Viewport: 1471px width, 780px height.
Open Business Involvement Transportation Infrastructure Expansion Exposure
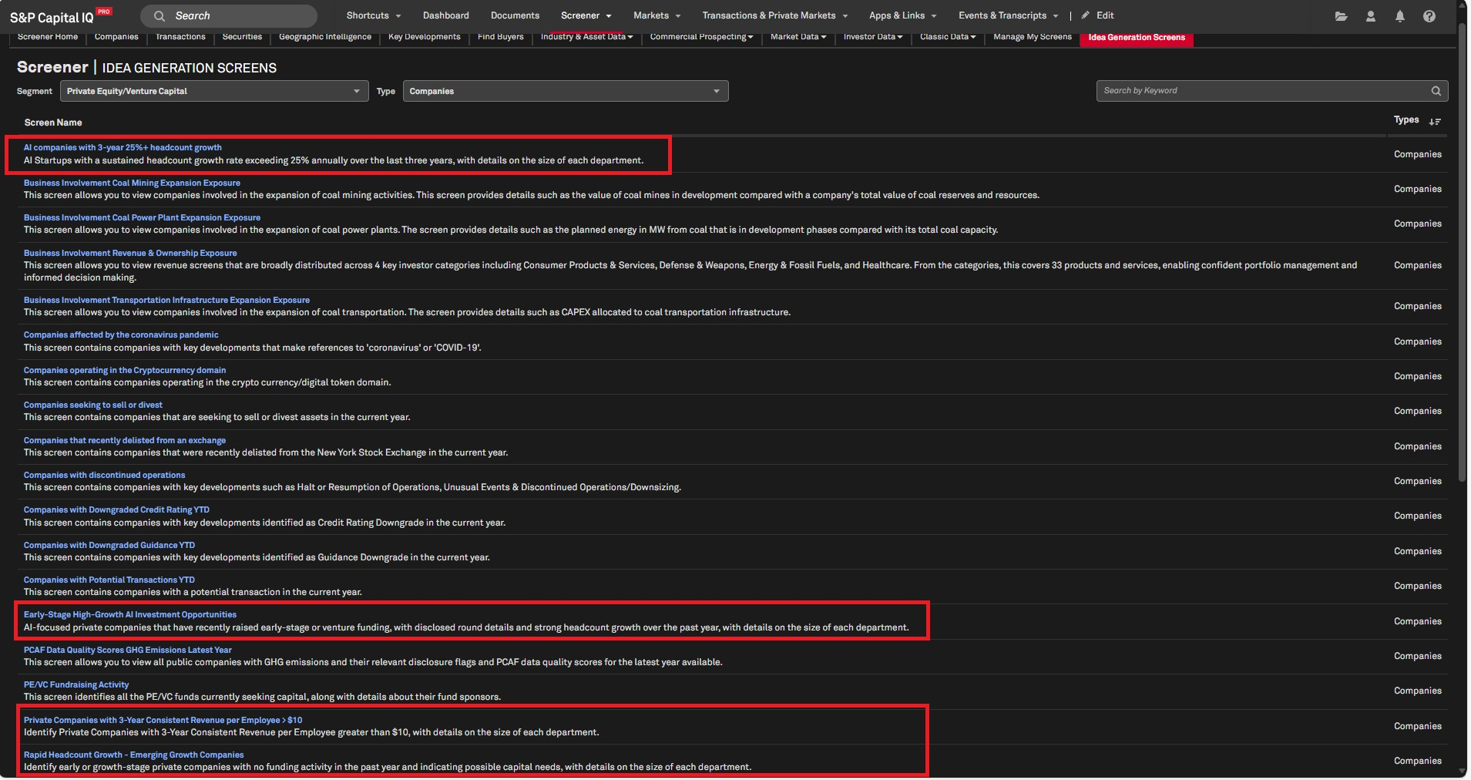[166, 300]
